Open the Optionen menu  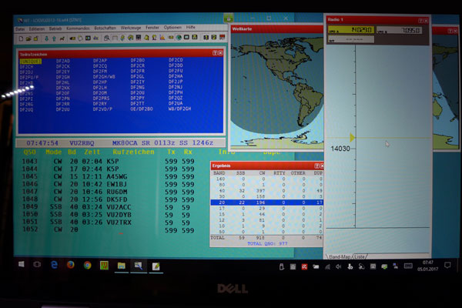click(172, 28)
